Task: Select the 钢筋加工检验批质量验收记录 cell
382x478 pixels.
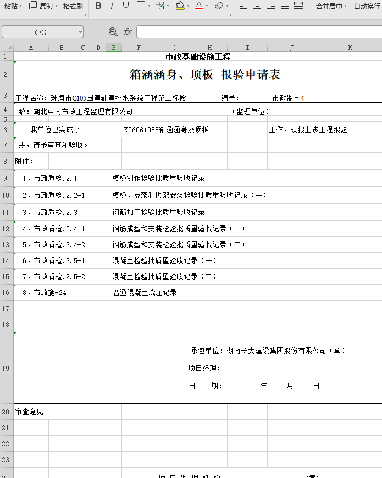Action: [x=158, y=212]
